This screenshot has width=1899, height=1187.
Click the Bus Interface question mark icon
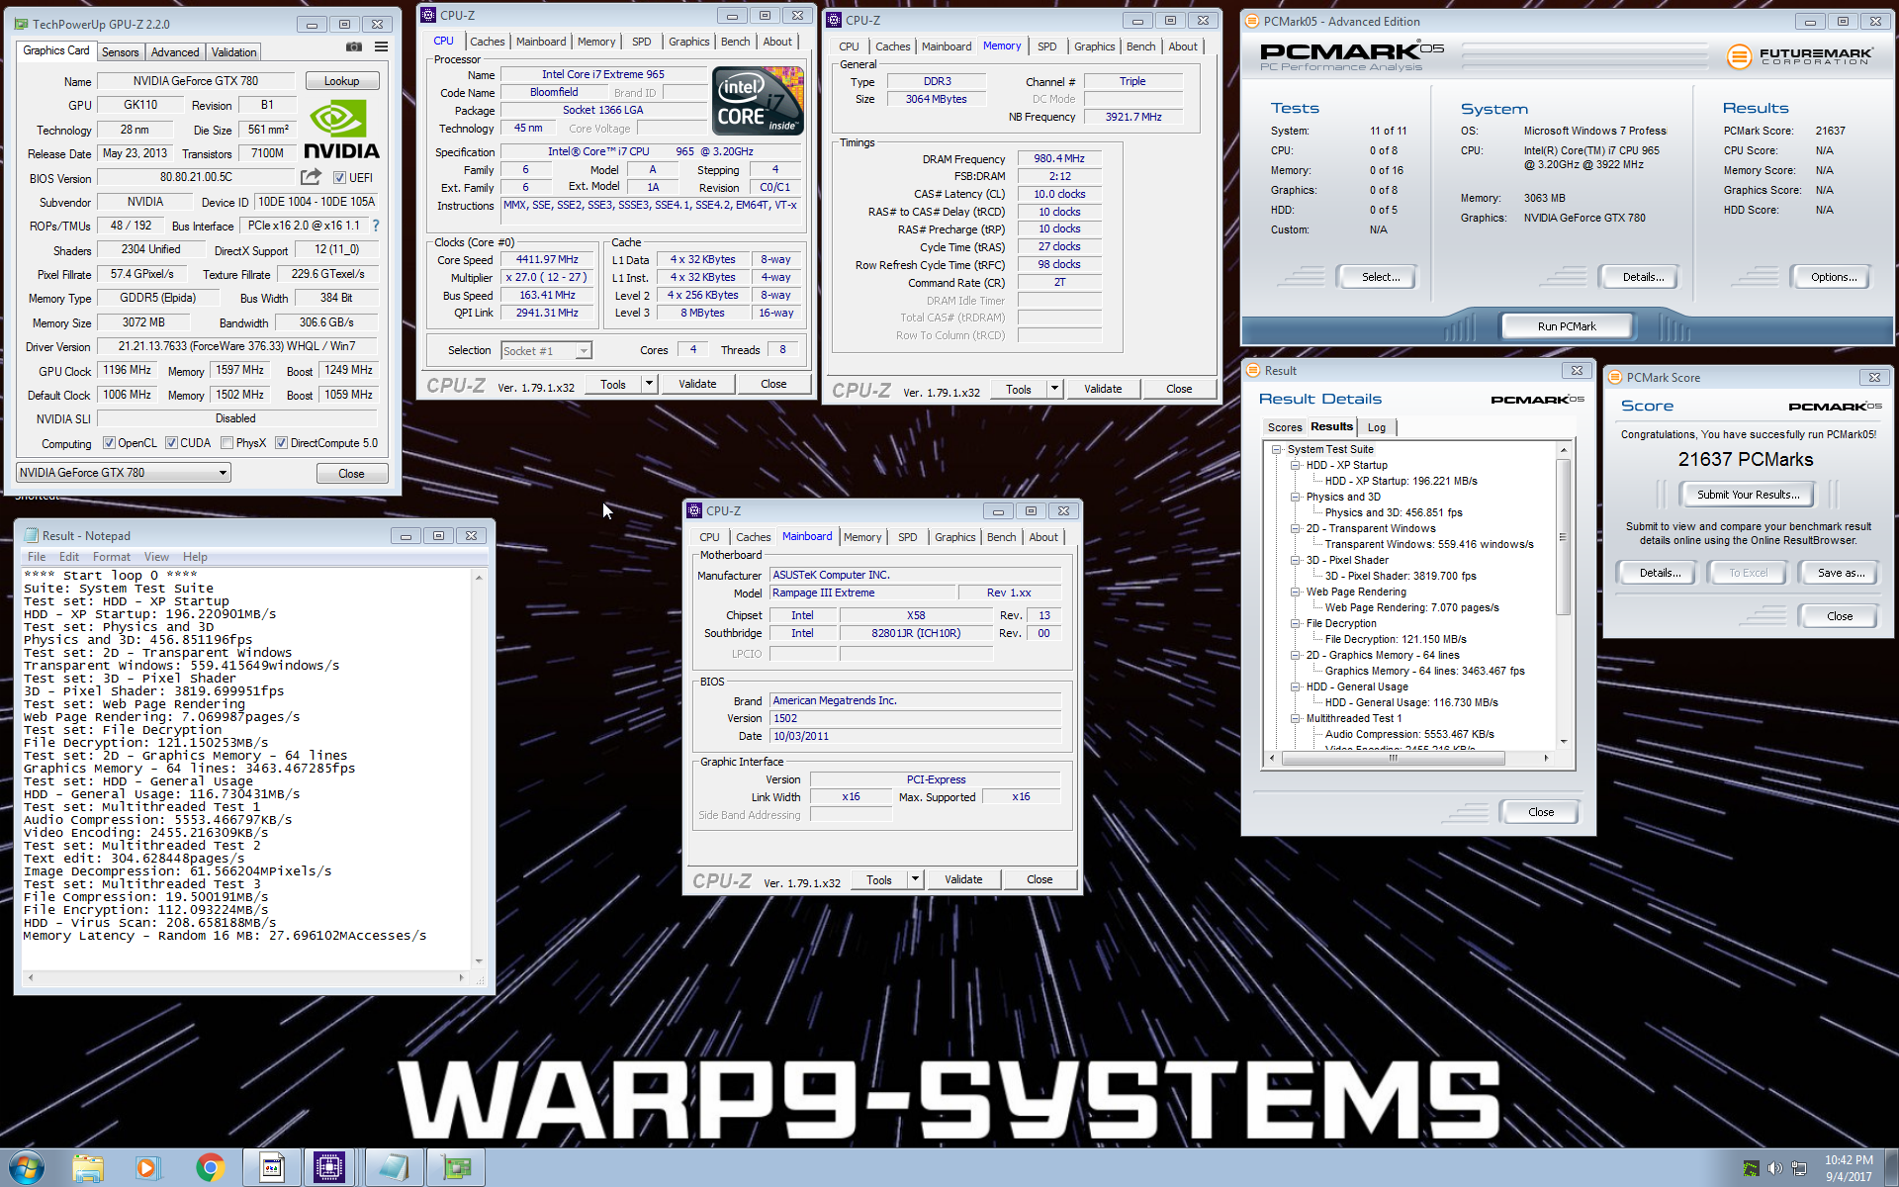point(376,226)
